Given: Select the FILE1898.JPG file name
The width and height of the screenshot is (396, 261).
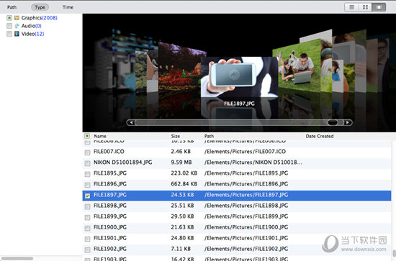Looking at the screenshot, I should coord(110,206).
